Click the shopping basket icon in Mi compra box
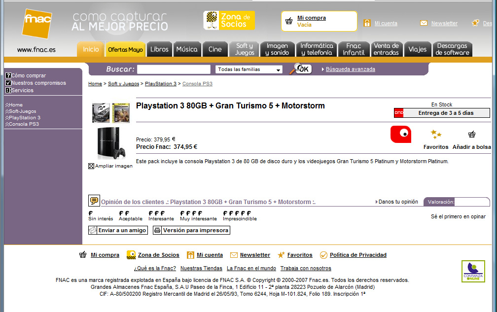 (x=289, y=21)
